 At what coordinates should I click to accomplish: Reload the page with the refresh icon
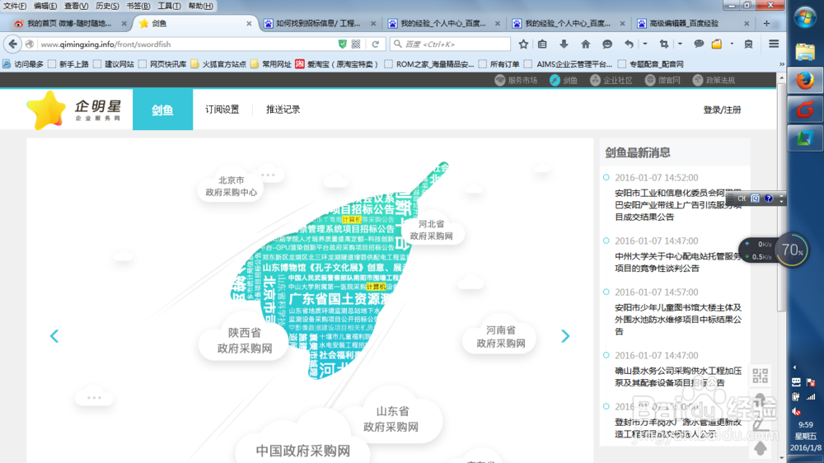pos(375,44)
